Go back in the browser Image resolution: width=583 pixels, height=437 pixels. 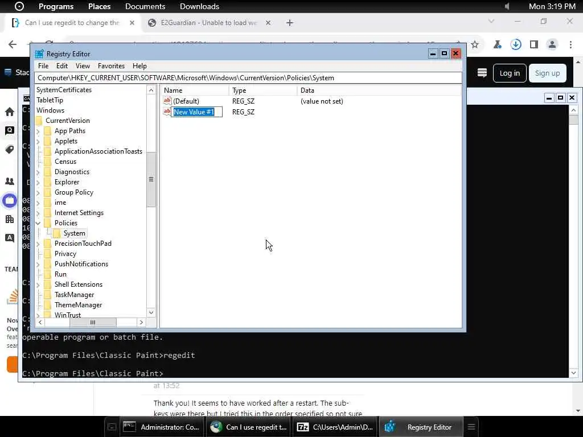pos(13,44)
